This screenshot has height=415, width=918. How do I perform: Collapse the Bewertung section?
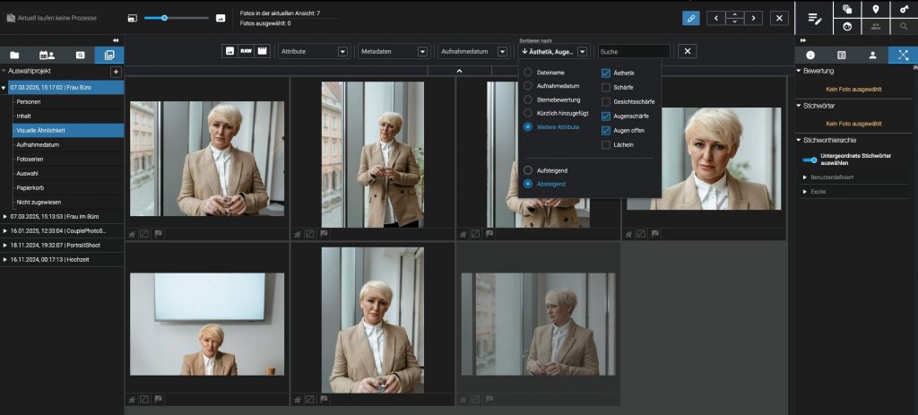pos(799,71)
